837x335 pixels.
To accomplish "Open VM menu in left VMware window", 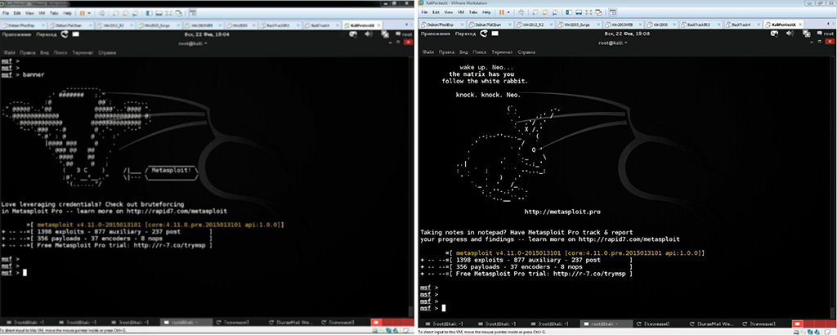I will (42, 13).
